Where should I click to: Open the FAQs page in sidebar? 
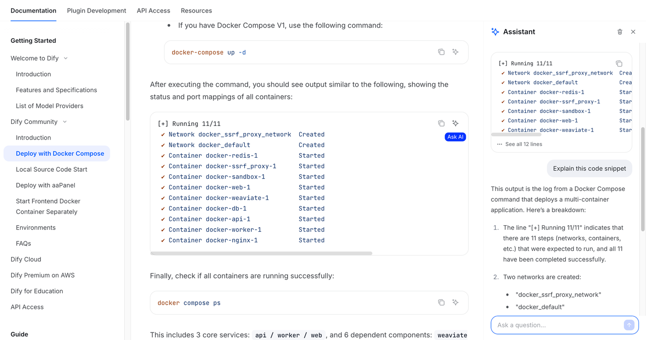click(23, 243)
